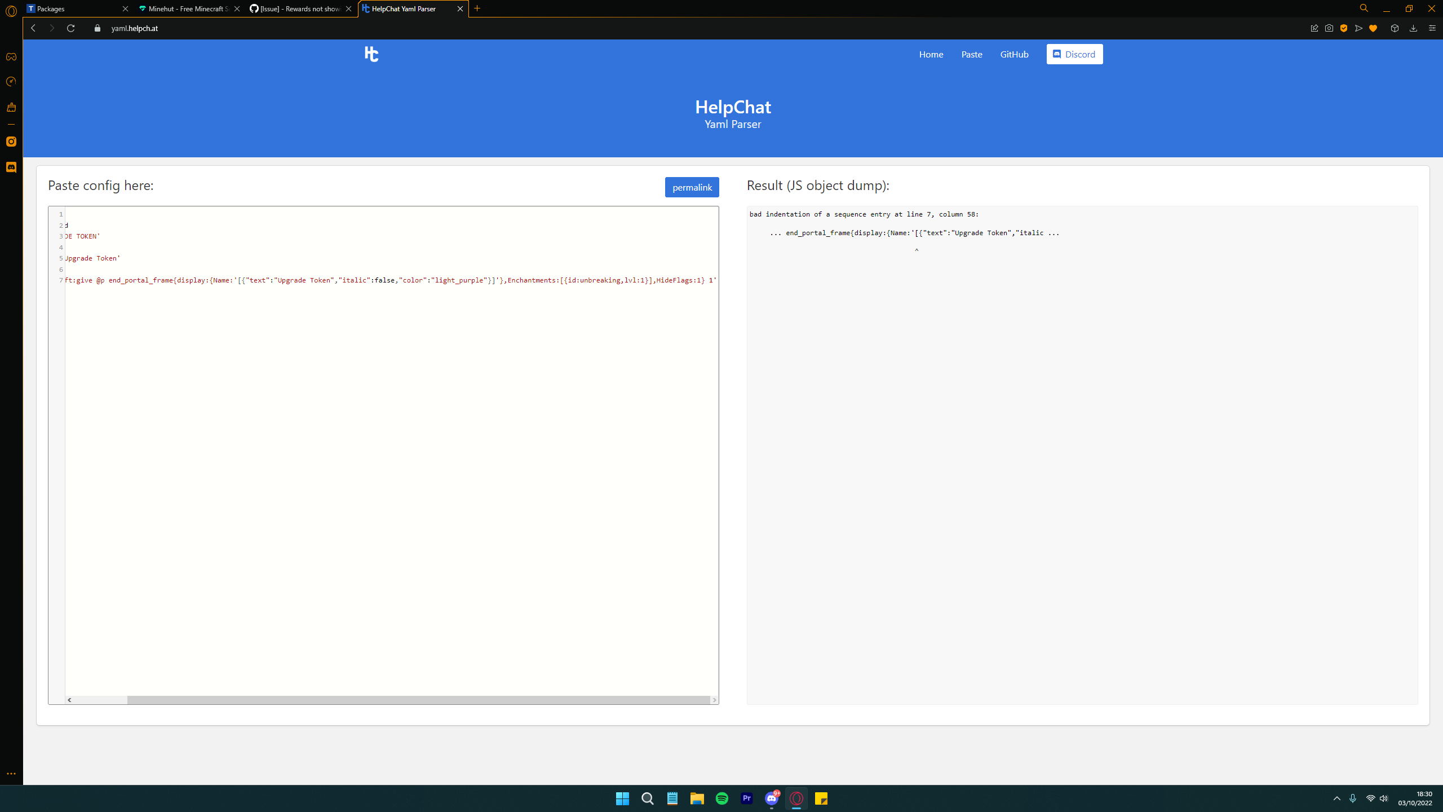Reload the current page
Screen dimensions: 1443x812
tap(70, 28)
